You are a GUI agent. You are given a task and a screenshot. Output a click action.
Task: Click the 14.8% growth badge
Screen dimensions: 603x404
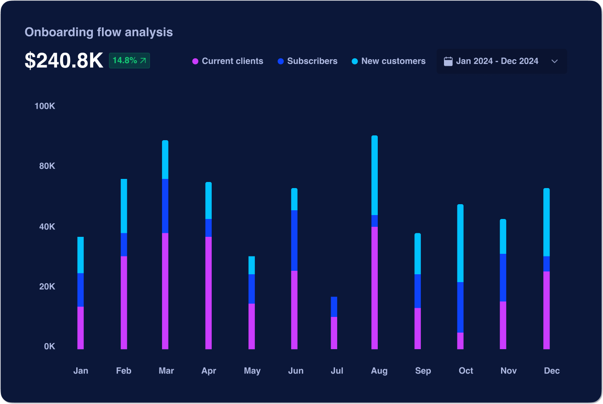pyautogui.click(x=129, y=61)
